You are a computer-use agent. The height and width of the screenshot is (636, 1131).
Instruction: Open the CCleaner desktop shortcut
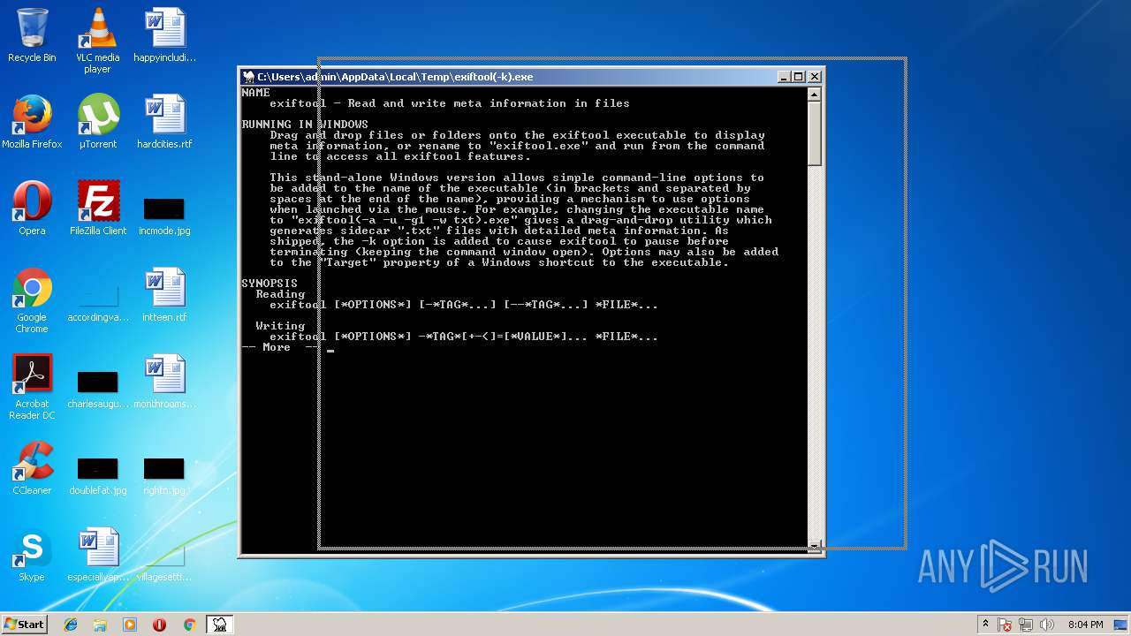click(x=32, y=468)
